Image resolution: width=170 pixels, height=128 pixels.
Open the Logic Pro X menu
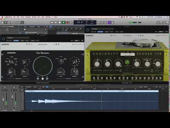pos(8,17)
